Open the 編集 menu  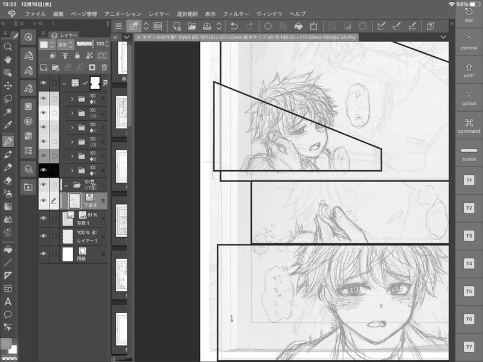[58, 14]
